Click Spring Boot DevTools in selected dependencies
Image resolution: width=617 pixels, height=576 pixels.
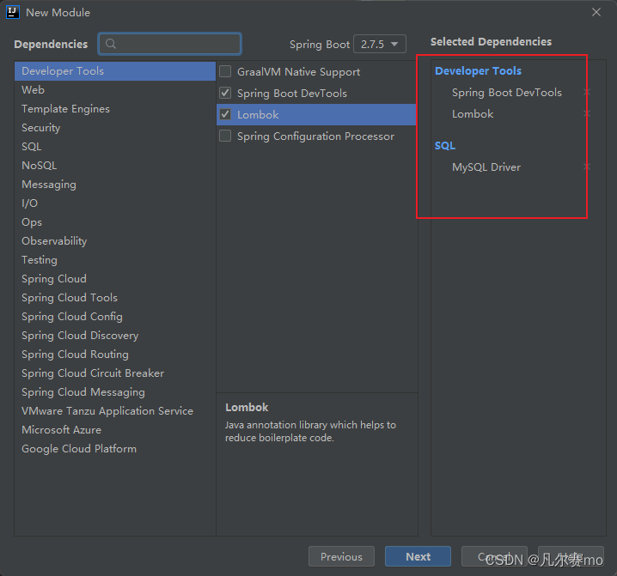click(x=507, y=93)
